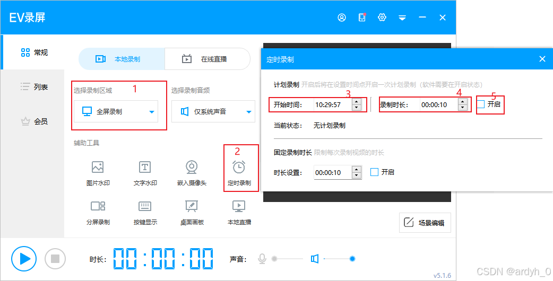Open the user account icon in title bar
This screenshot has height=281, width=553.
[x=341, y=17]
